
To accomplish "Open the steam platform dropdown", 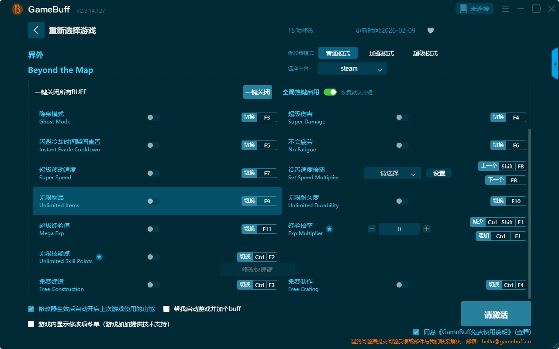I will pos(352,68).
